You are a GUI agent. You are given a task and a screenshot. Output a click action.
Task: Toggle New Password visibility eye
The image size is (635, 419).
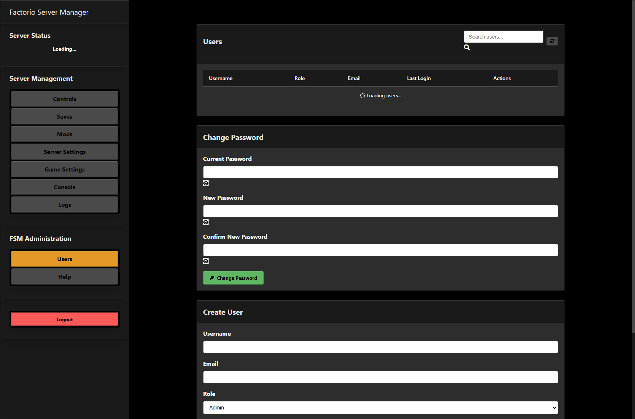(x=206, y=222)
